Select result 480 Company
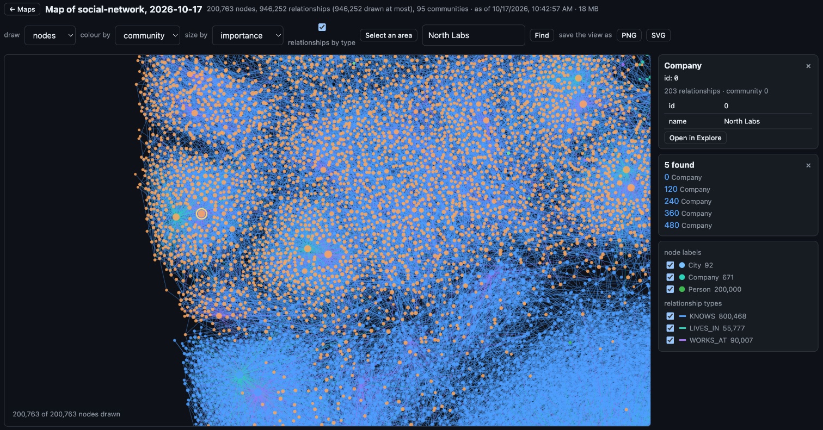The height and width of the screenshot is (430, 823). [688, 225]
